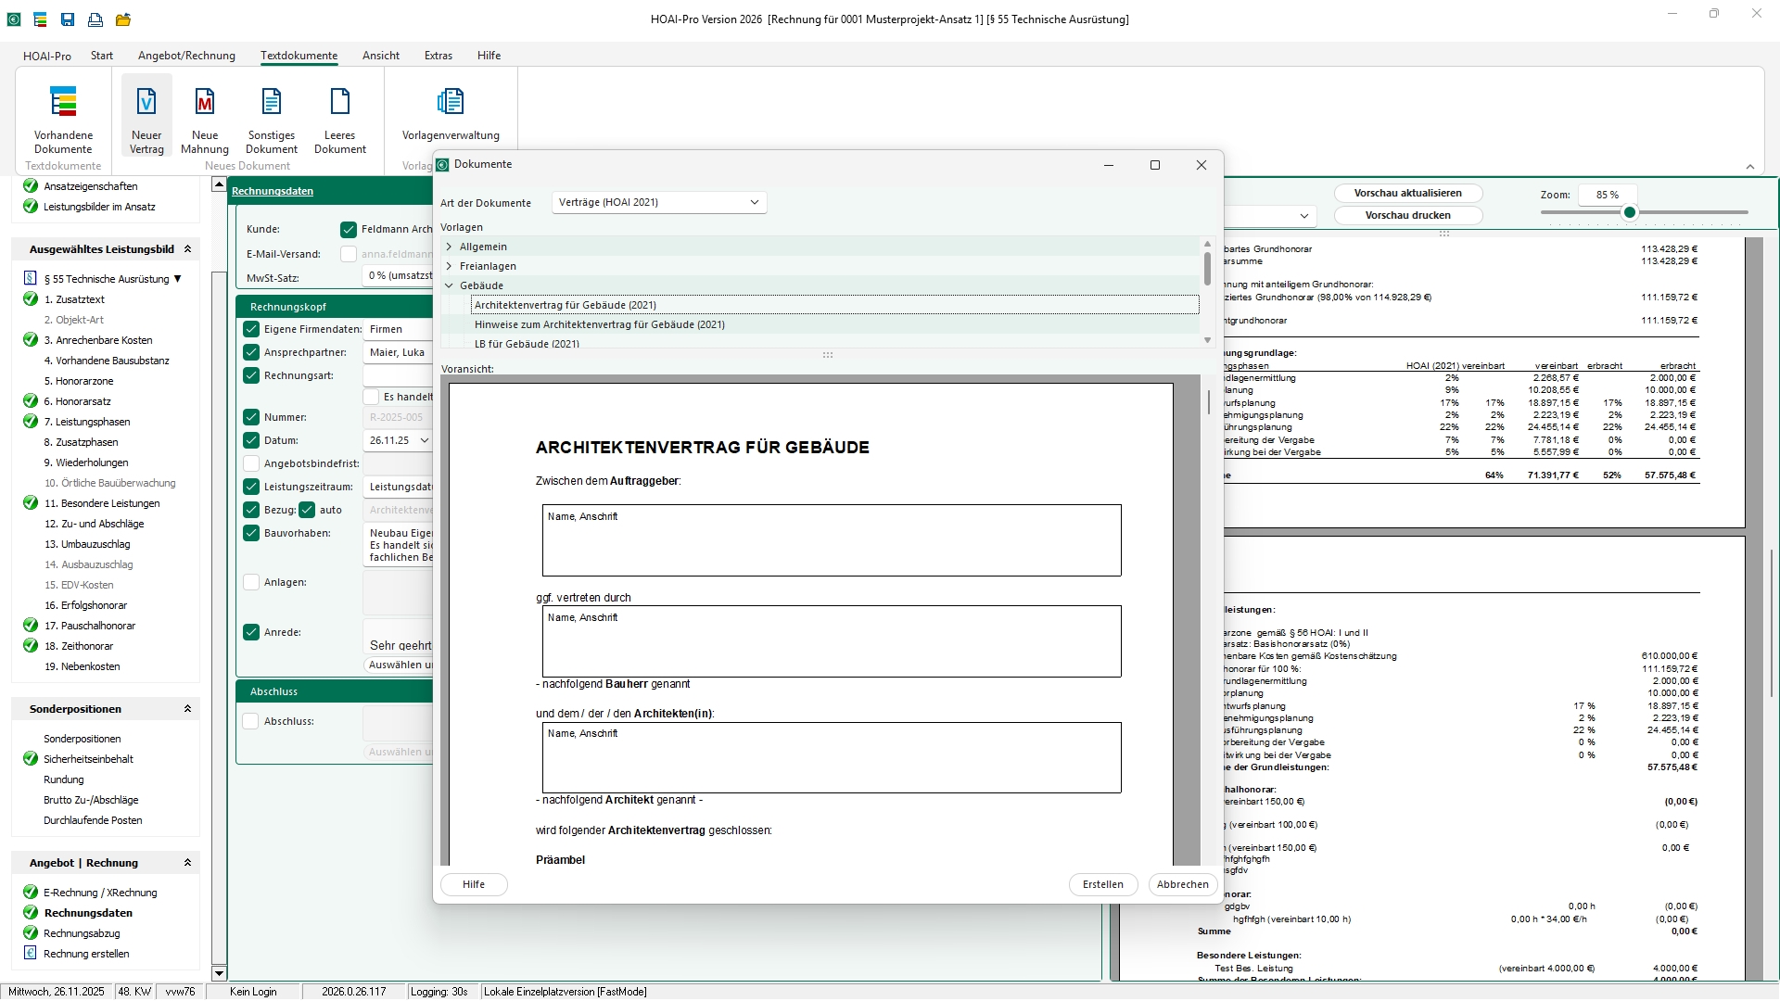The image size is (1780, 1001).
Task: Click the Erstellen button
Action: [1102, 884]
